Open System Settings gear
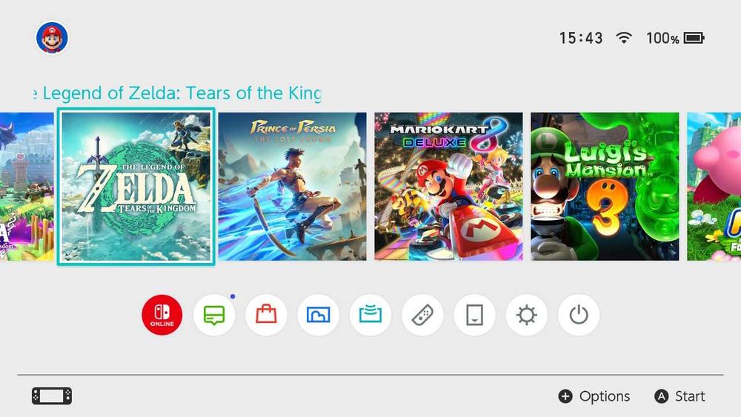 (526, 315)
